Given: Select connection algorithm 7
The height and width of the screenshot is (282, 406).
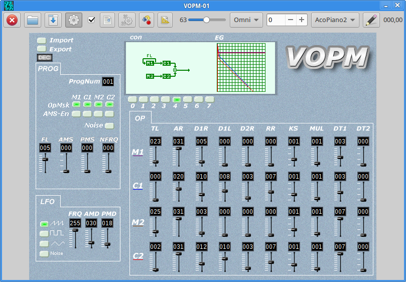Looking at the screenshot, I should click(209, 99).
